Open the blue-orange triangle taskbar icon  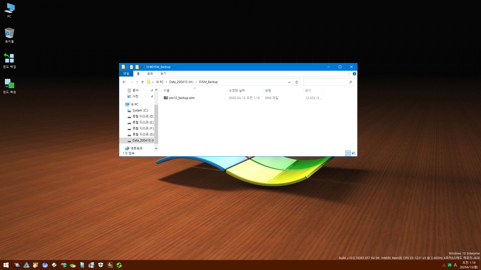point(26,265)
